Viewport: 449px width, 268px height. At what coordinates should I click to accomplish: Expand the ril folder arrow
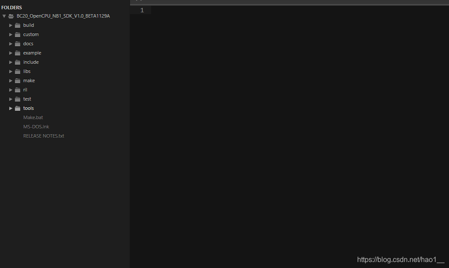[x=11, y=90]
